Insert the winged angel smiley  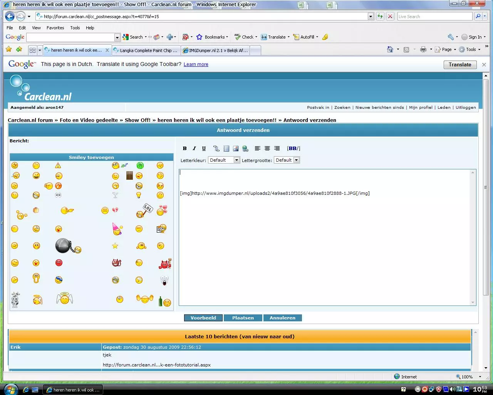pyautogui.click(x=65, y=299)
